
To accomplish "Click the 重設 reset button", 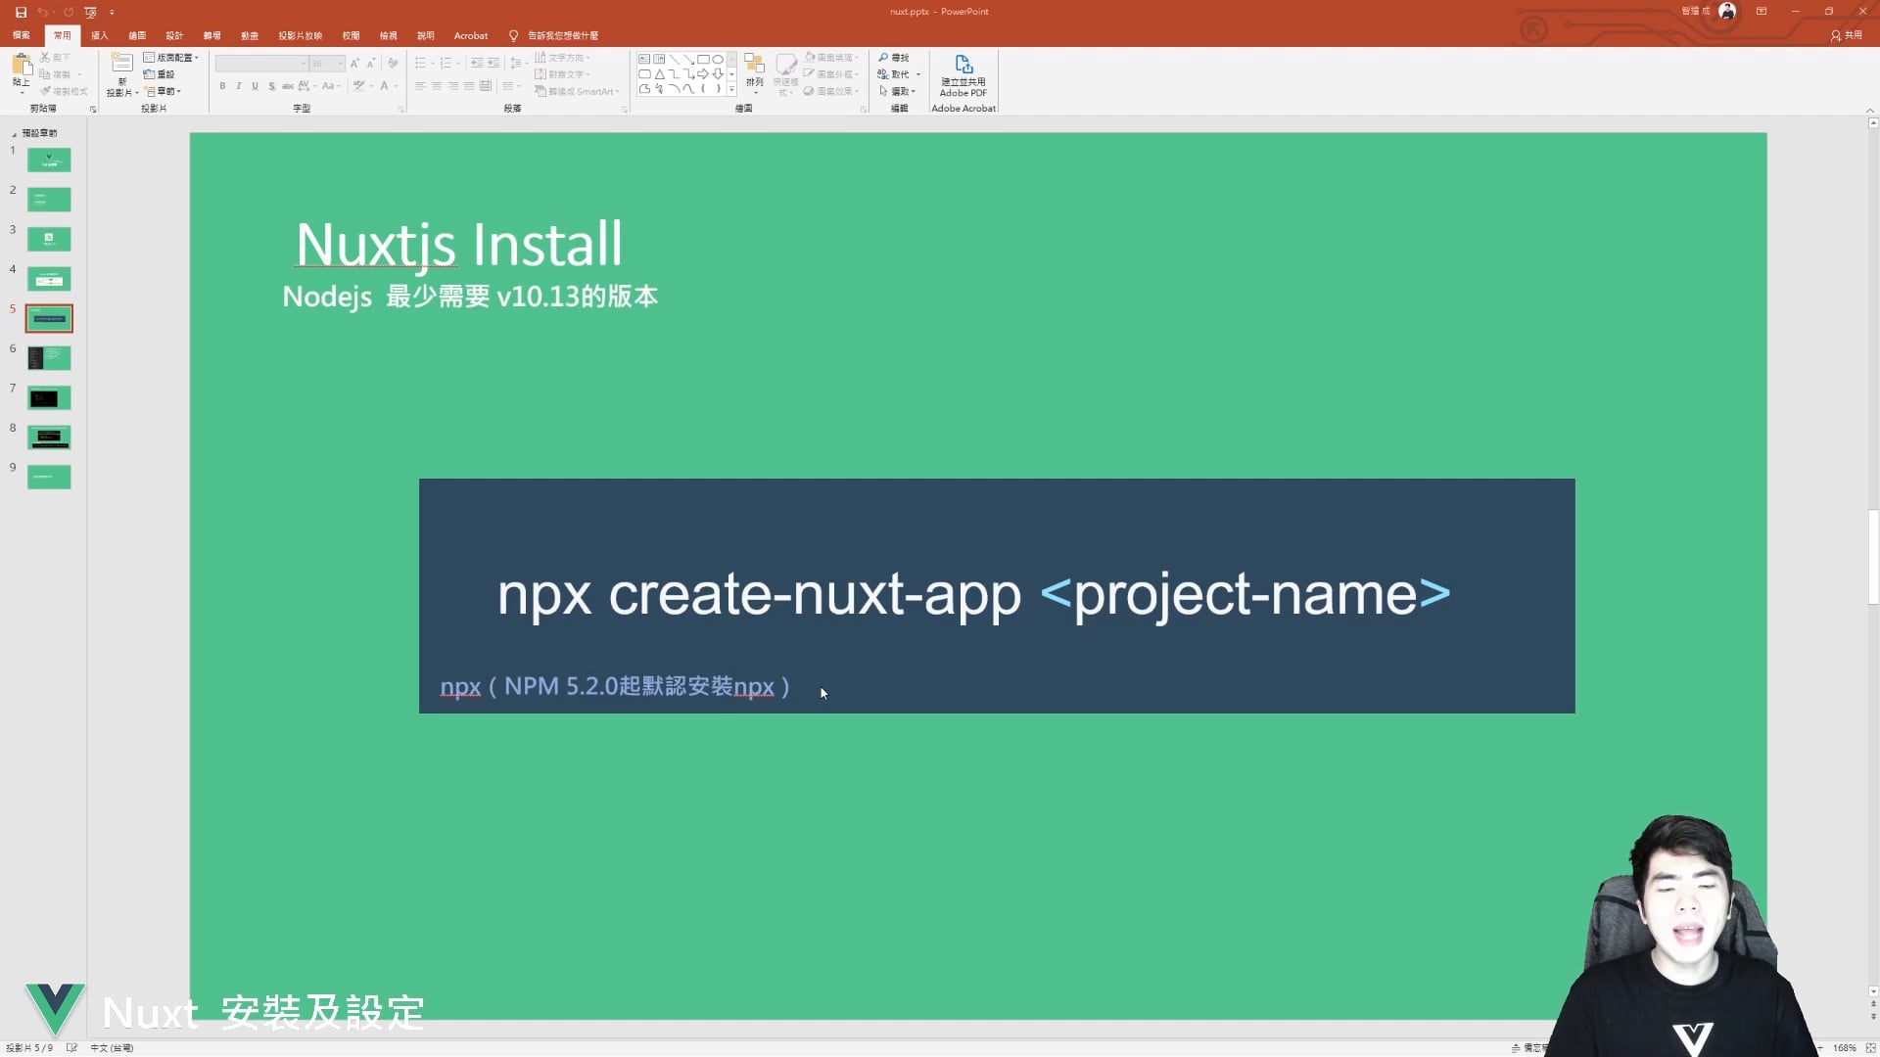I will tap(161, 74).
